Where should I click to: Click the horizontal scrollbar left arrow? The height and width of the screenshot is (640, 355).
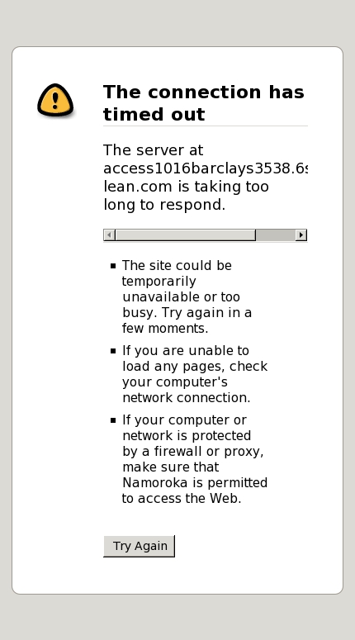click(109, 235)
